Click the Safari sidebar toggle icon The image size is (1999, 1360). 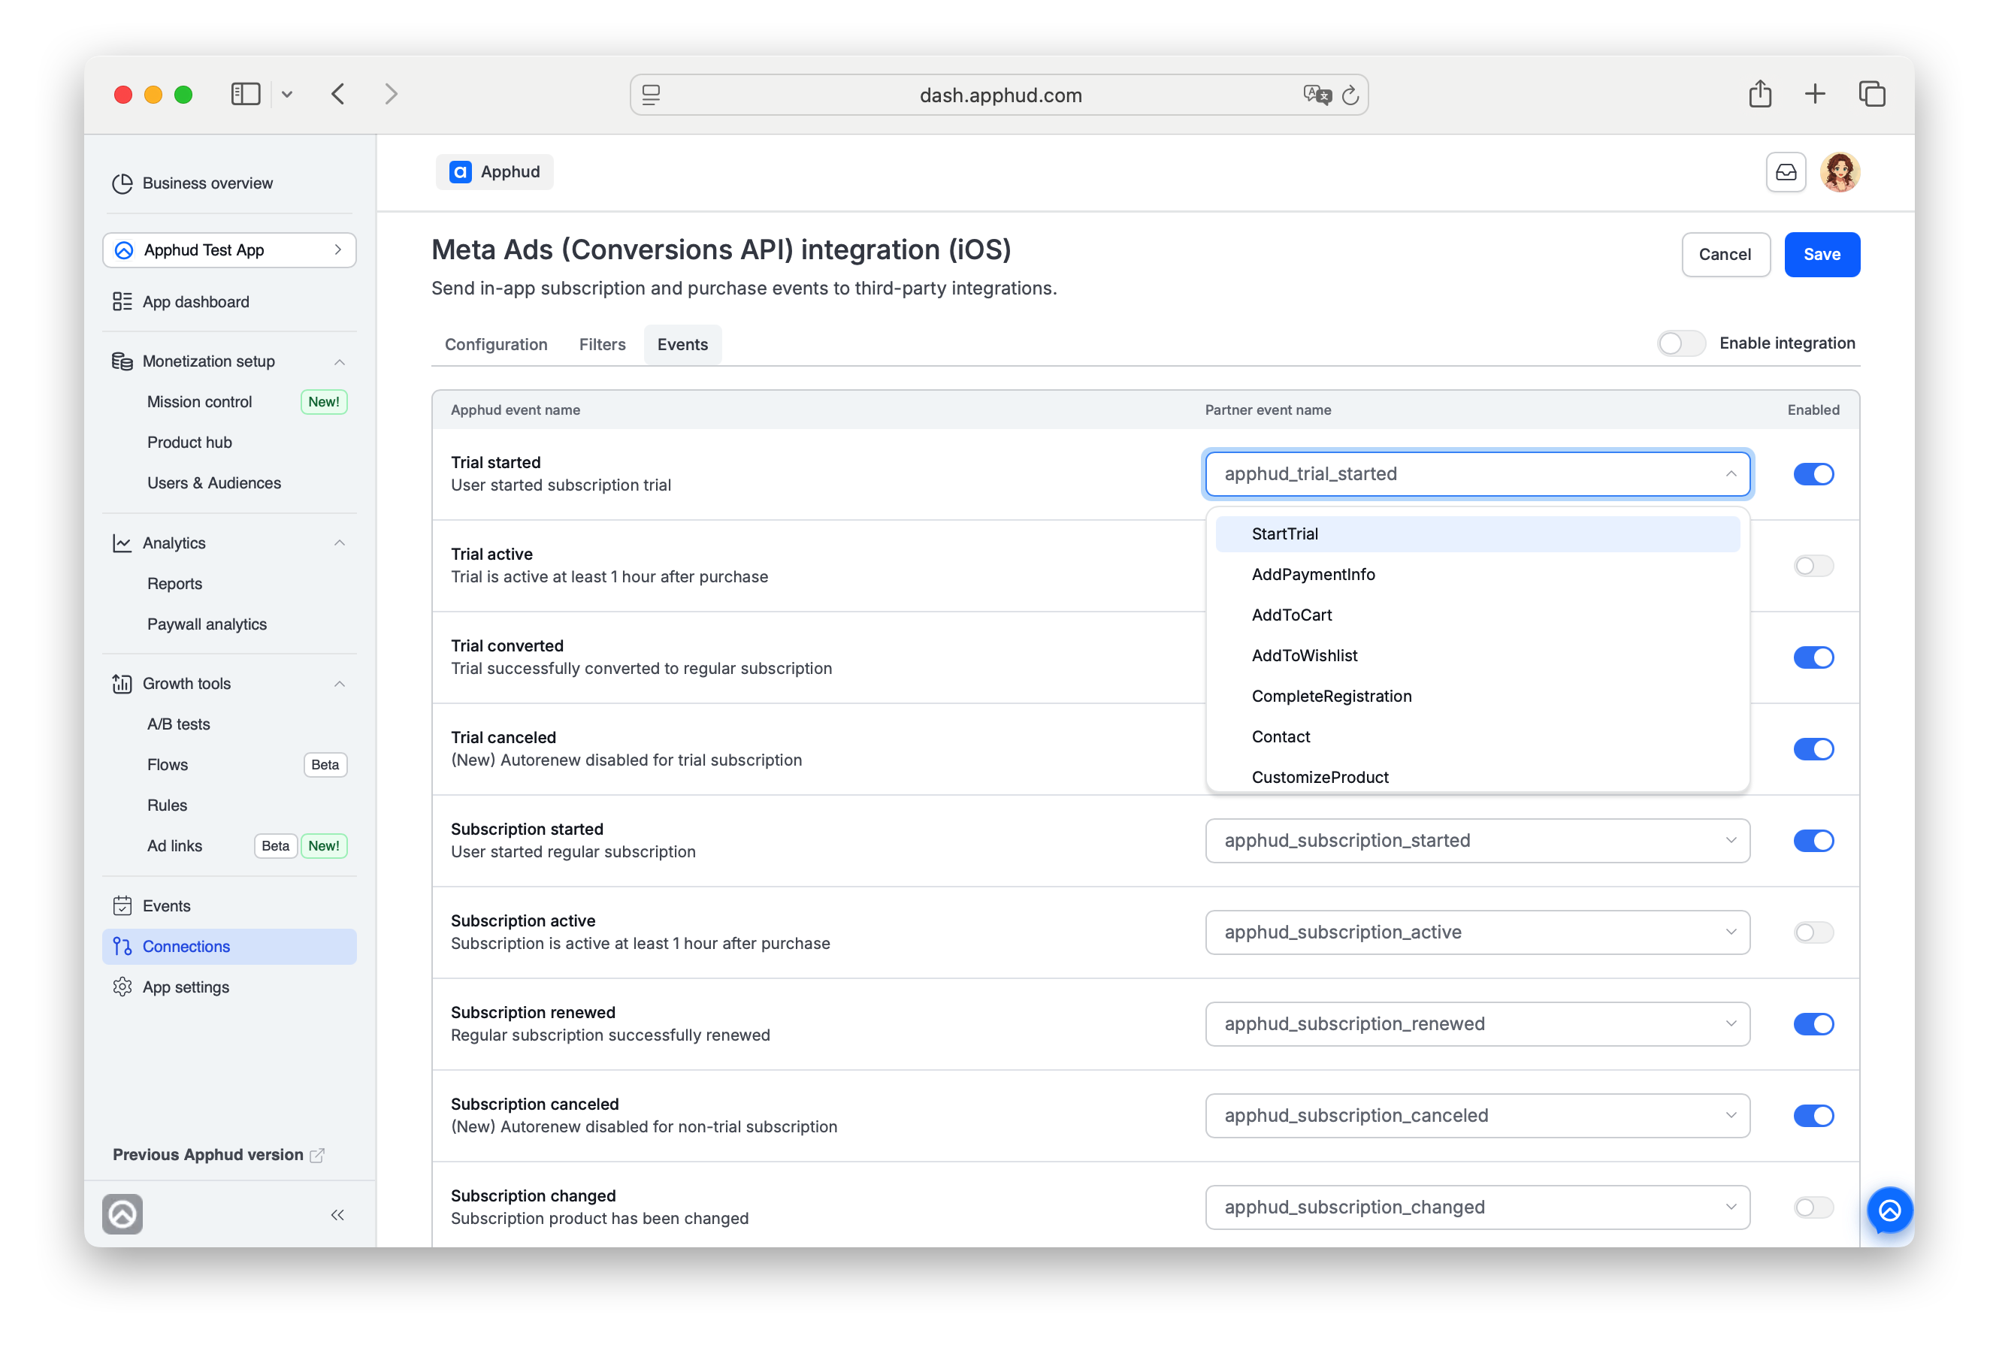245,94
